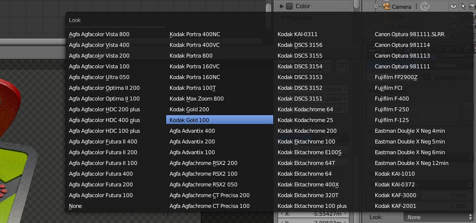The width and height of the screenshot is (476, 223).
Task: Click the camera data icon beside Camera
Action: tap(425, 6)
